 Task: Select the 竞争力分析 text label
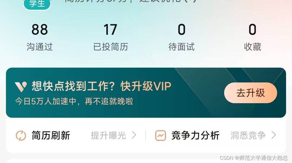(x=195, y=136)
